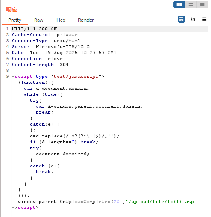Click the opening script type tag line

(x=58, y=77)
